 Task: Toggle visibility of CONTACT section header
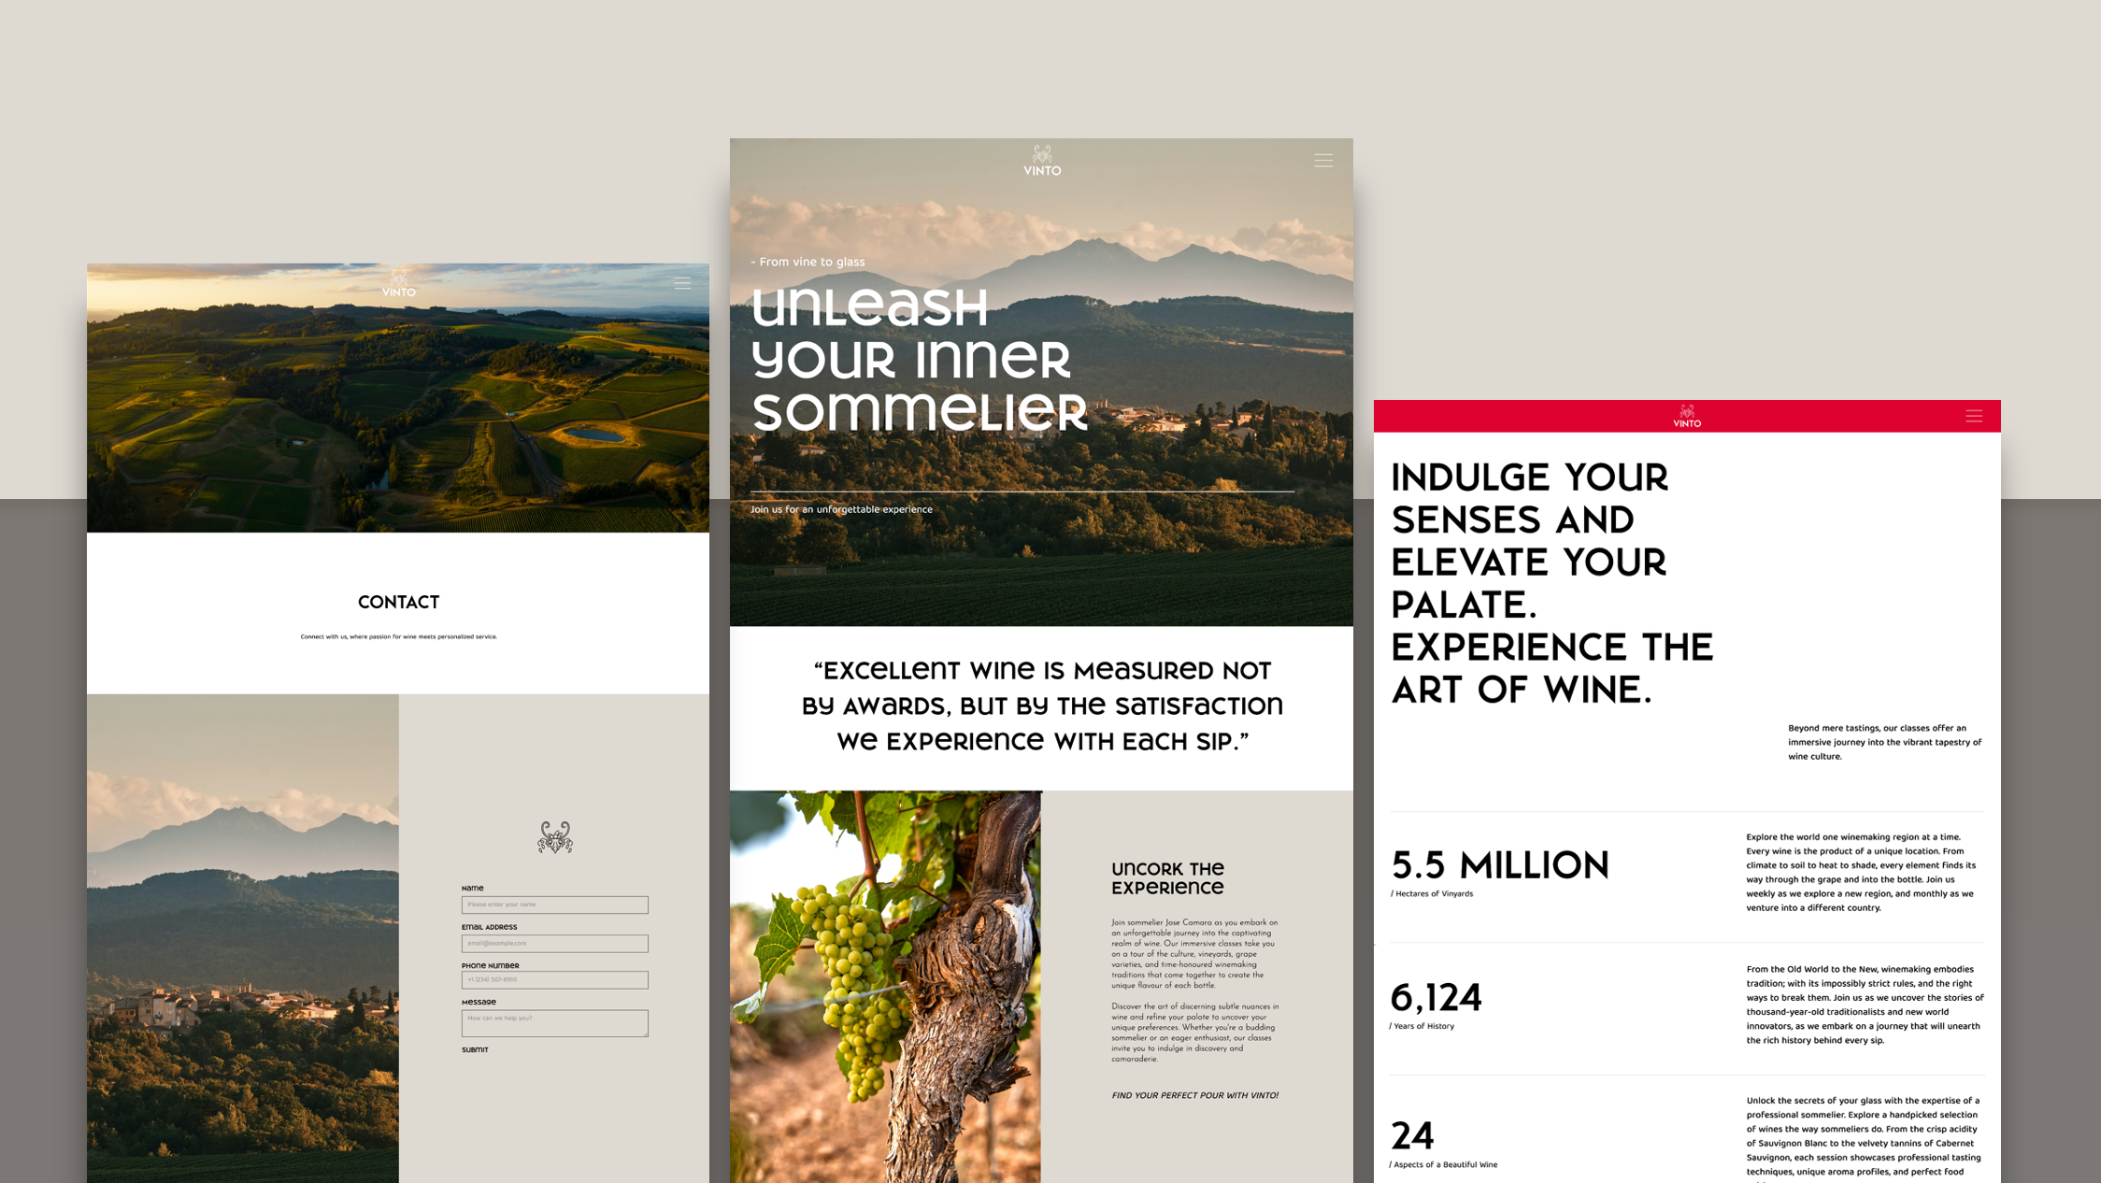point(401,602)
